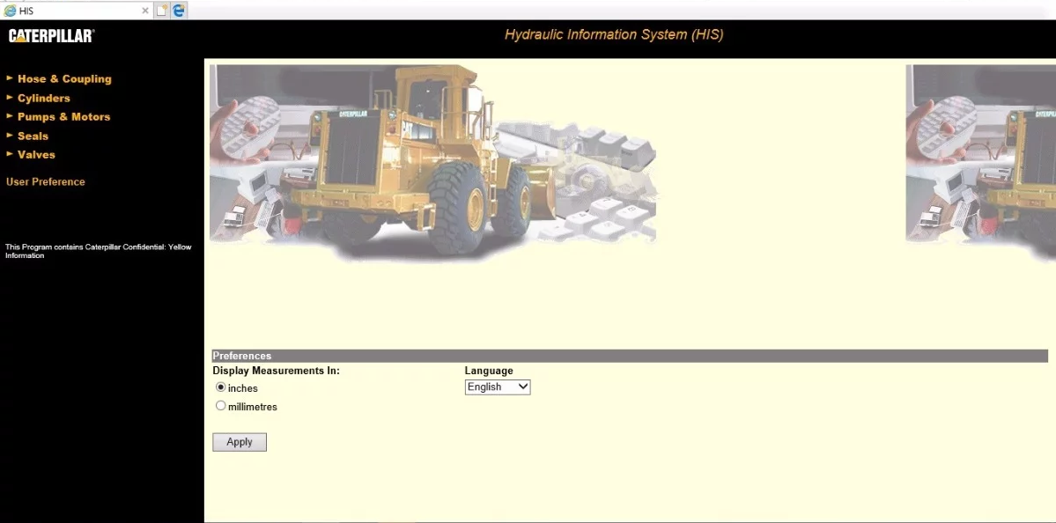
Task: Click the Internet Explorer icon beside the new tab button
Action: tap(178, 10)
